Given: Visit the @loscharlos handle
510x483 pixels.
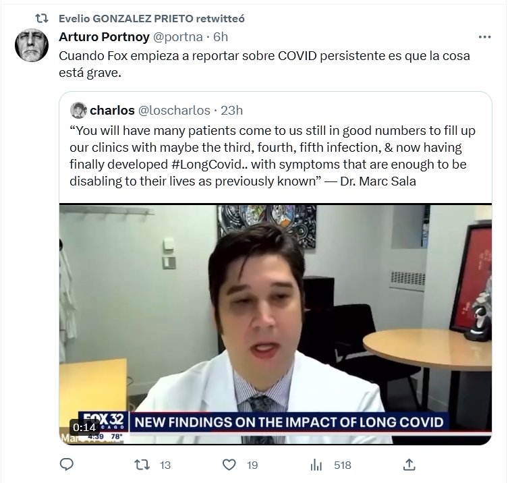Looking at the screenshot, I should click(174, 111).
